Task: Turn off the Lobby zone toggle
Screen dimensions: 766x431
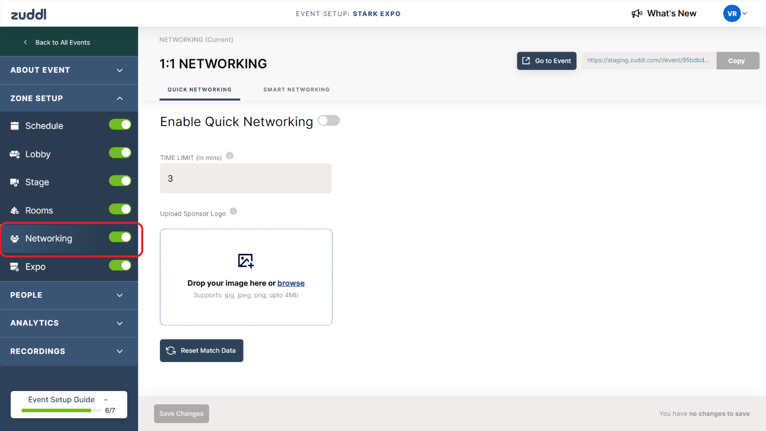Action: coord(120,153)
